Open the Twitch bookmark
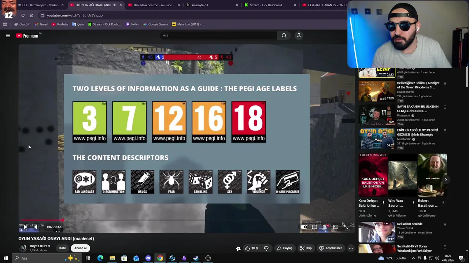Screen dimensions: 469x263 (x=132, y=24)
